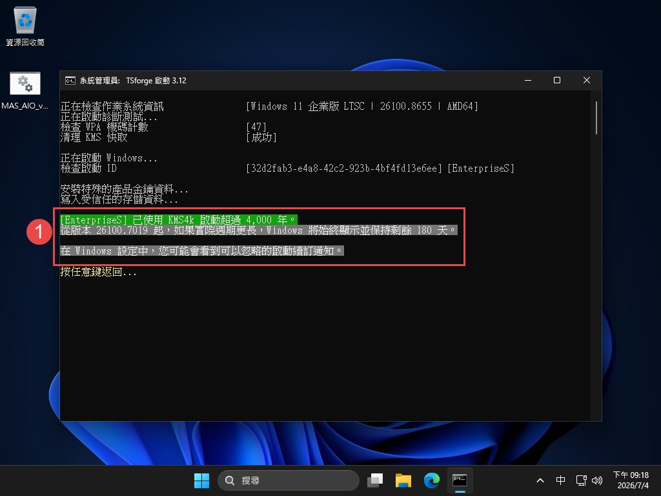The height and width of the screenshot is (496, 661).
Task: Open the clock and date 2026/7/4
Action: click(631, 480)
